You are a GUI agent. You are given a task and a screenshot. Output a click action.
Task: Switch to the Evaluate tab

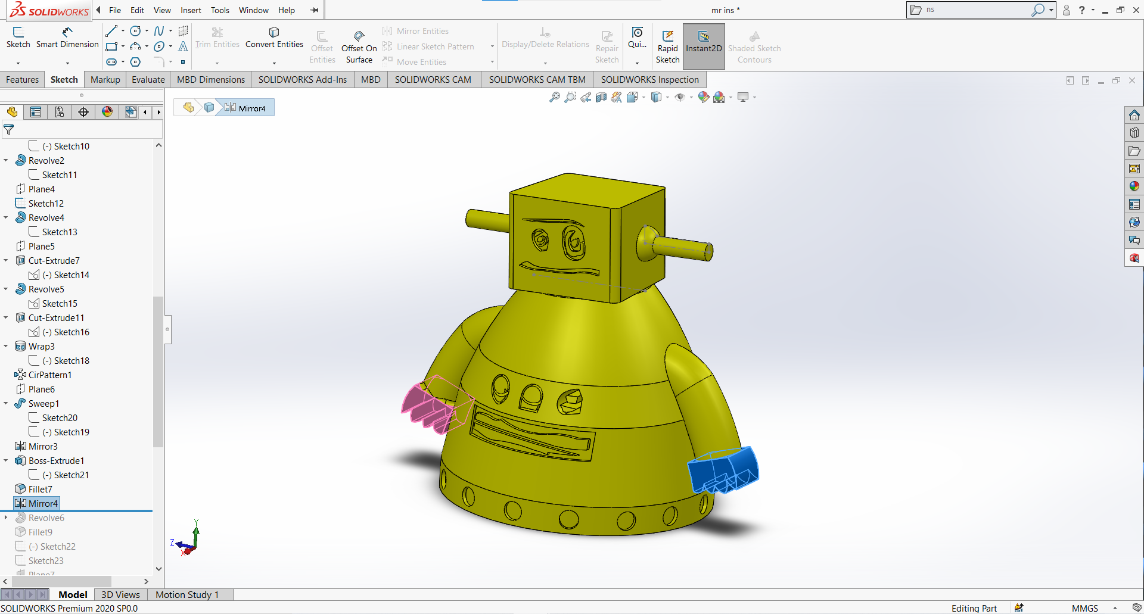click(x=148, y=79)
